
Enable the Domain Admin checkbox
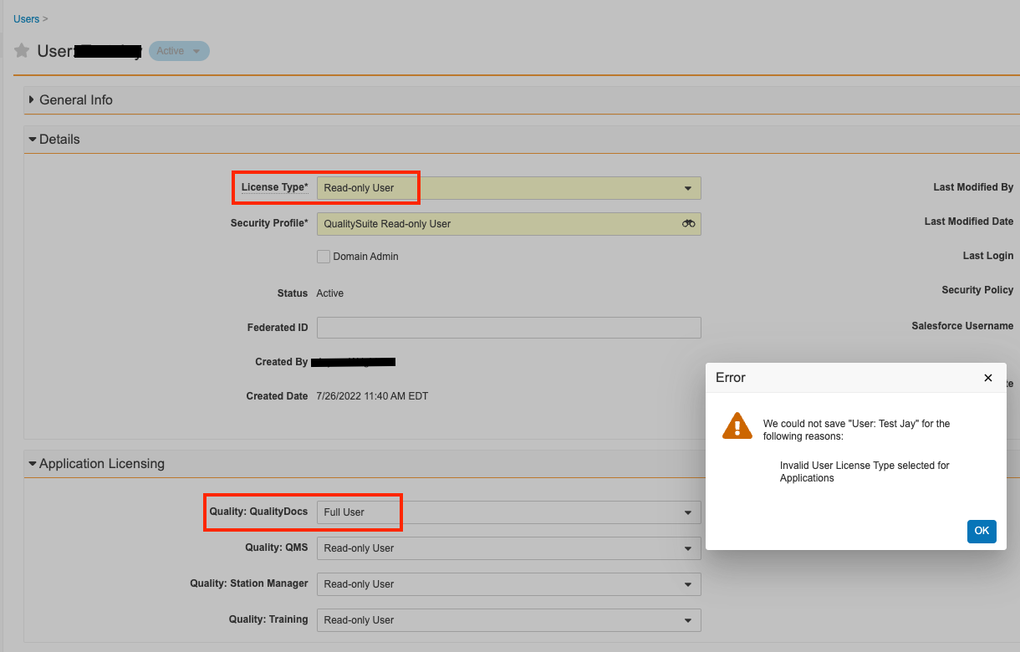(x=324, y=257)
